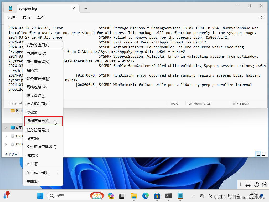The image size is (269, 202).
Task: Switch Explorer to details view icon
Action: [258, 154]
